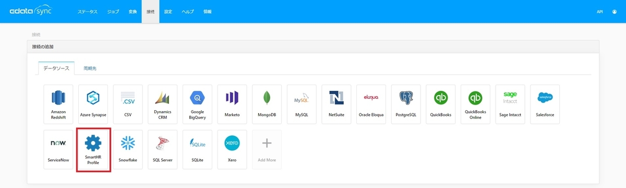The width and height of the screenshot is (626, 188).
Task: Select the NetSuite connector
Action: 336,104
